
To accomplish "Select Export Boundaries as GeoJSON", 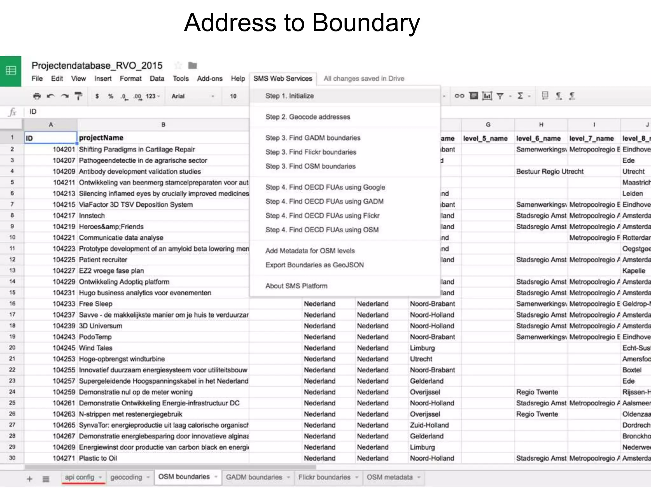I will (345, 265).
